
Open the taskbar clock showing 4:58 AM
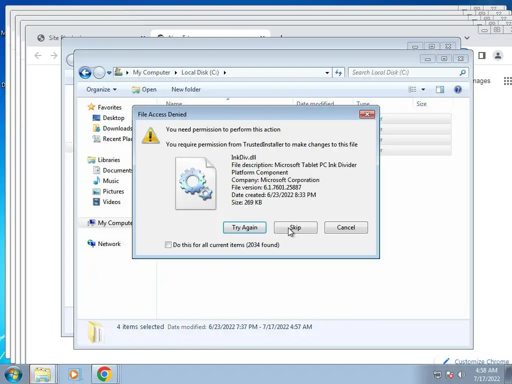point(486,374)
